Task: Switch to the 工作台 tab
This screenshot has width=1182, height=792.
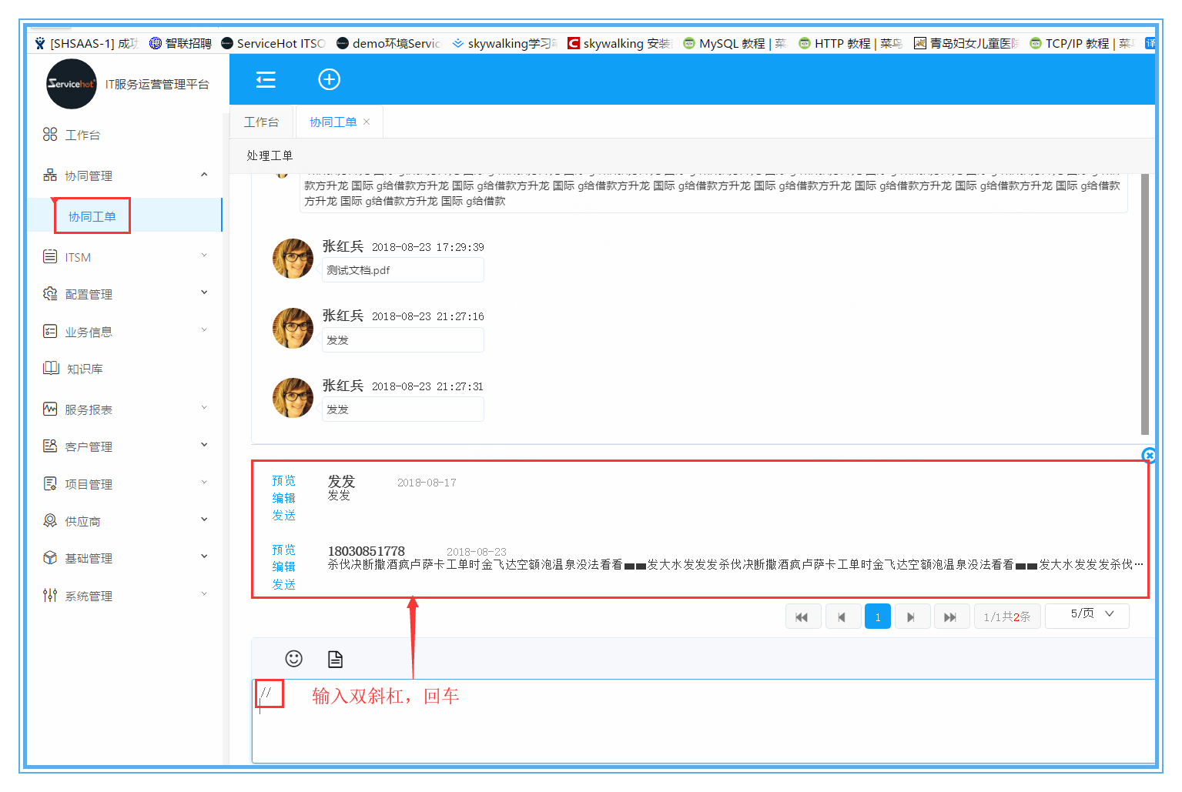Action: point(261,122)
